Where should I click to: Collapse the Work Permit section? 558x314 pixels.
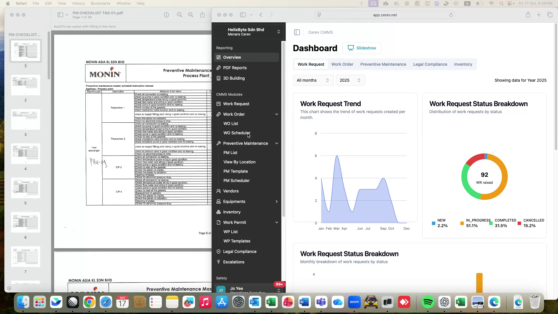pos(276,222)
